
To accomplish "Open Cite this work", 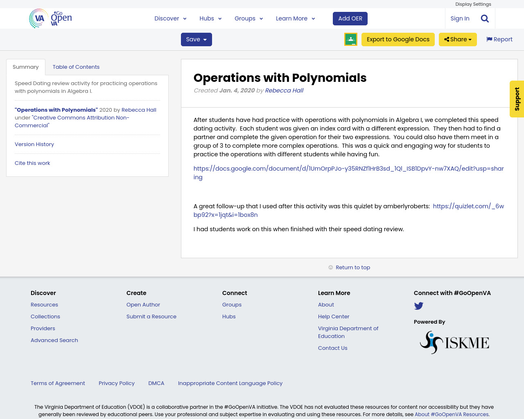I will (x=32, y=163).
